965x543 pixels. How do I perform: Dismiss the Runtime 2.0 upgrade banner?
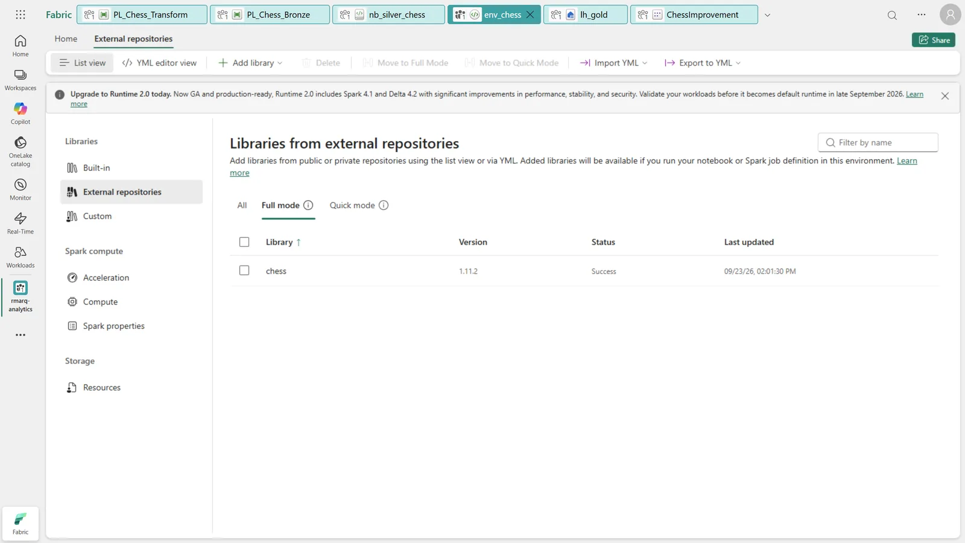(x=945, y=96)
